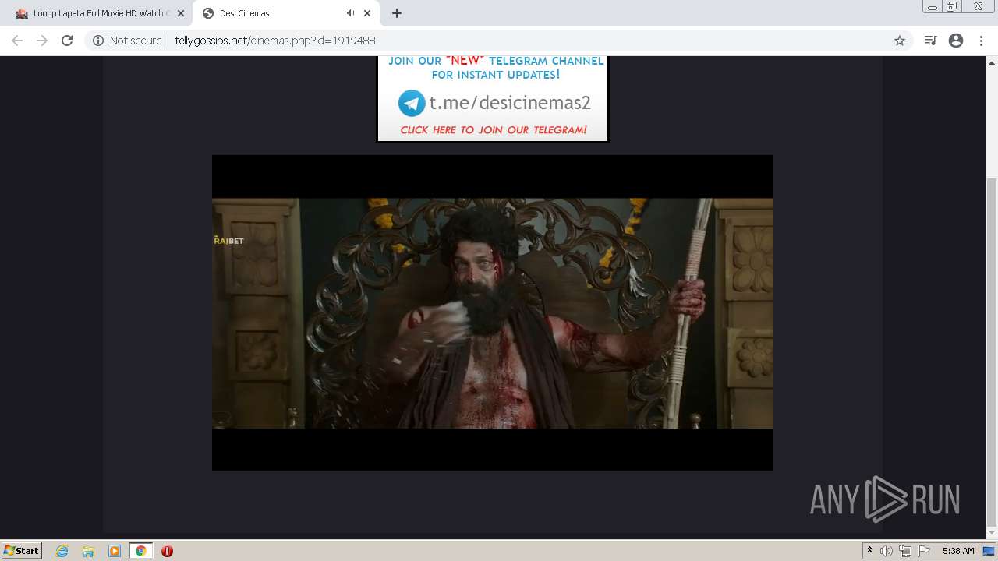The image size is (998, 561).
Task: Select the Chrome taskbar icon
Action: (x=141, y=551)
